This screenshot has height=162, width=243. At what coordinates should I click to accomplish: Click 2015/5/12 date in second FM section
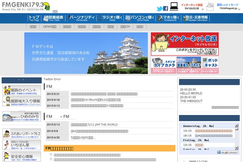[x=53, y=125]
